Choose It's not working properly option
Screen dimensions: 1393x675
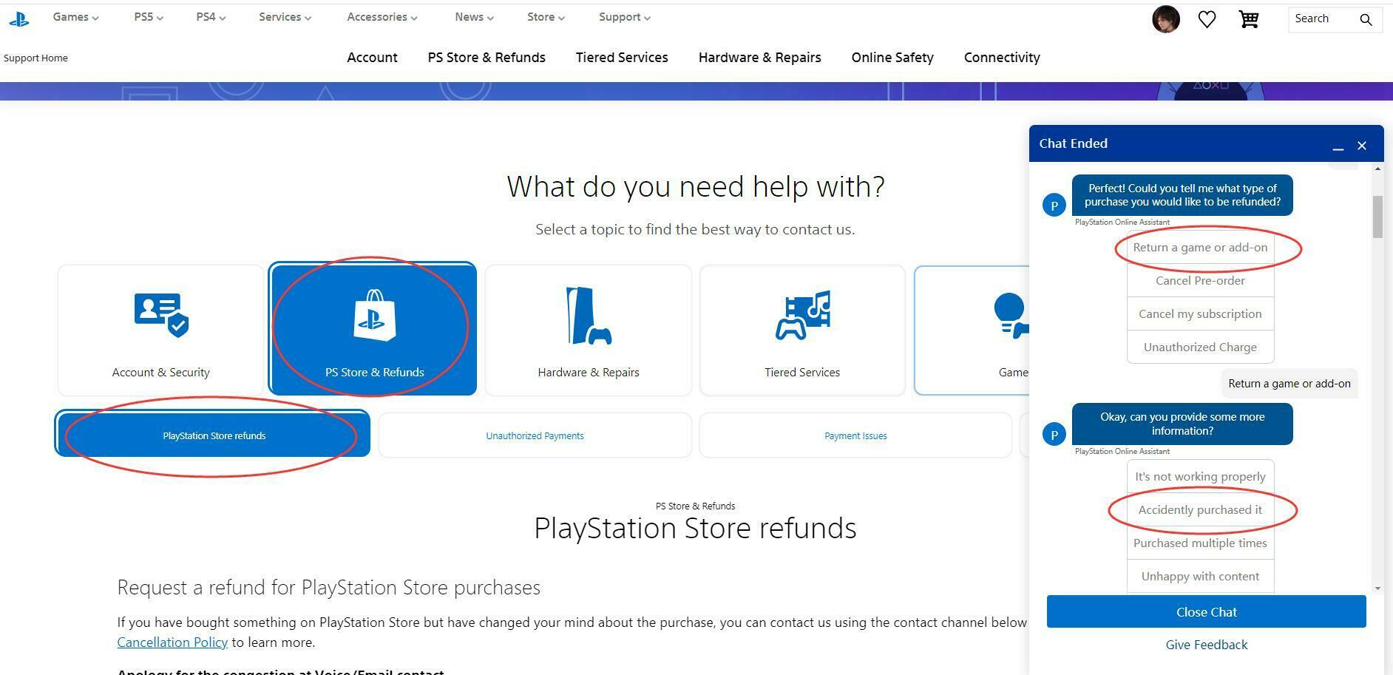pos(1200,477)
